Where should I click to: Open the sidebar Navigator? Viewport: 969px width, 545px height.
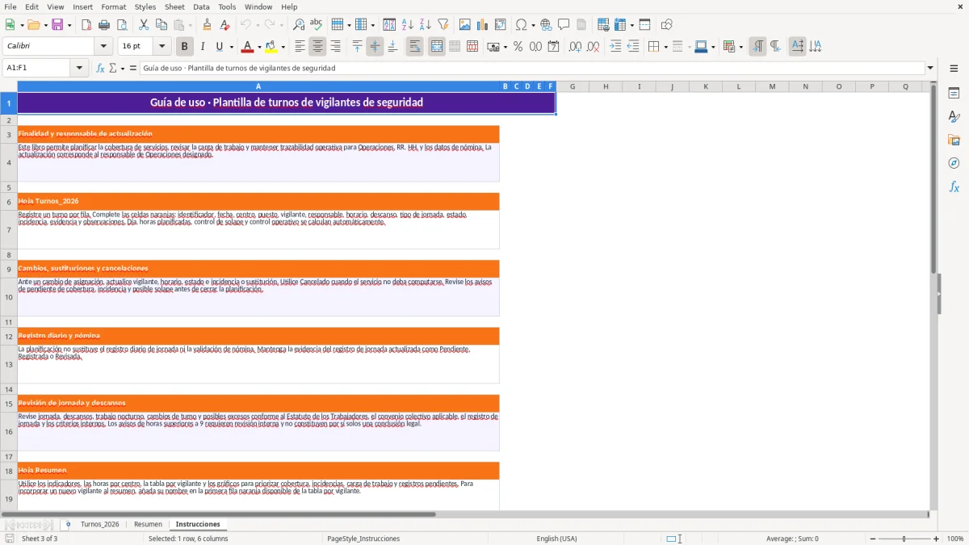point(954,163)
